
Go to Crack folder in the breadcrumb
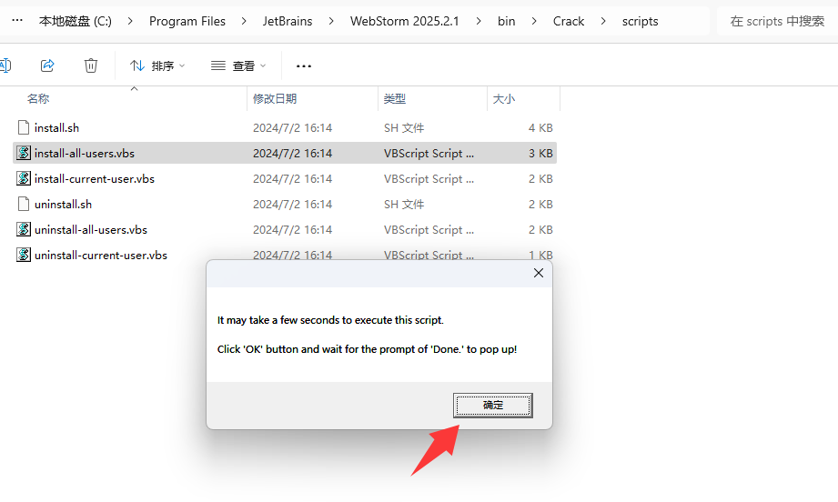click(x=569, y=21)
